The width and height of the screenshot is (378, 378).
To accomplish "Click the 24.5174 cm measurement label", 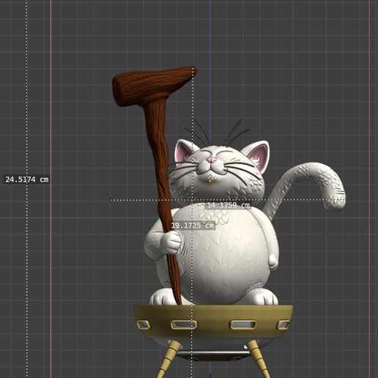I will pos(27,179).
